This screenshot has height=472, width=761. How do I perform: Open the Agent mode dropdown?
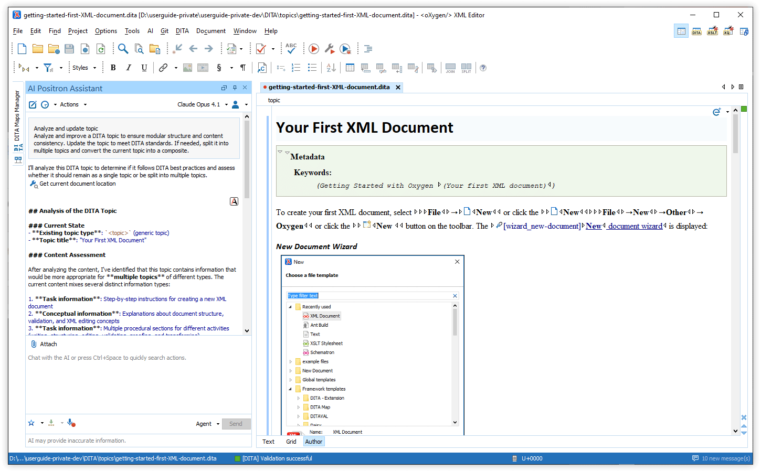click(208, 424)
